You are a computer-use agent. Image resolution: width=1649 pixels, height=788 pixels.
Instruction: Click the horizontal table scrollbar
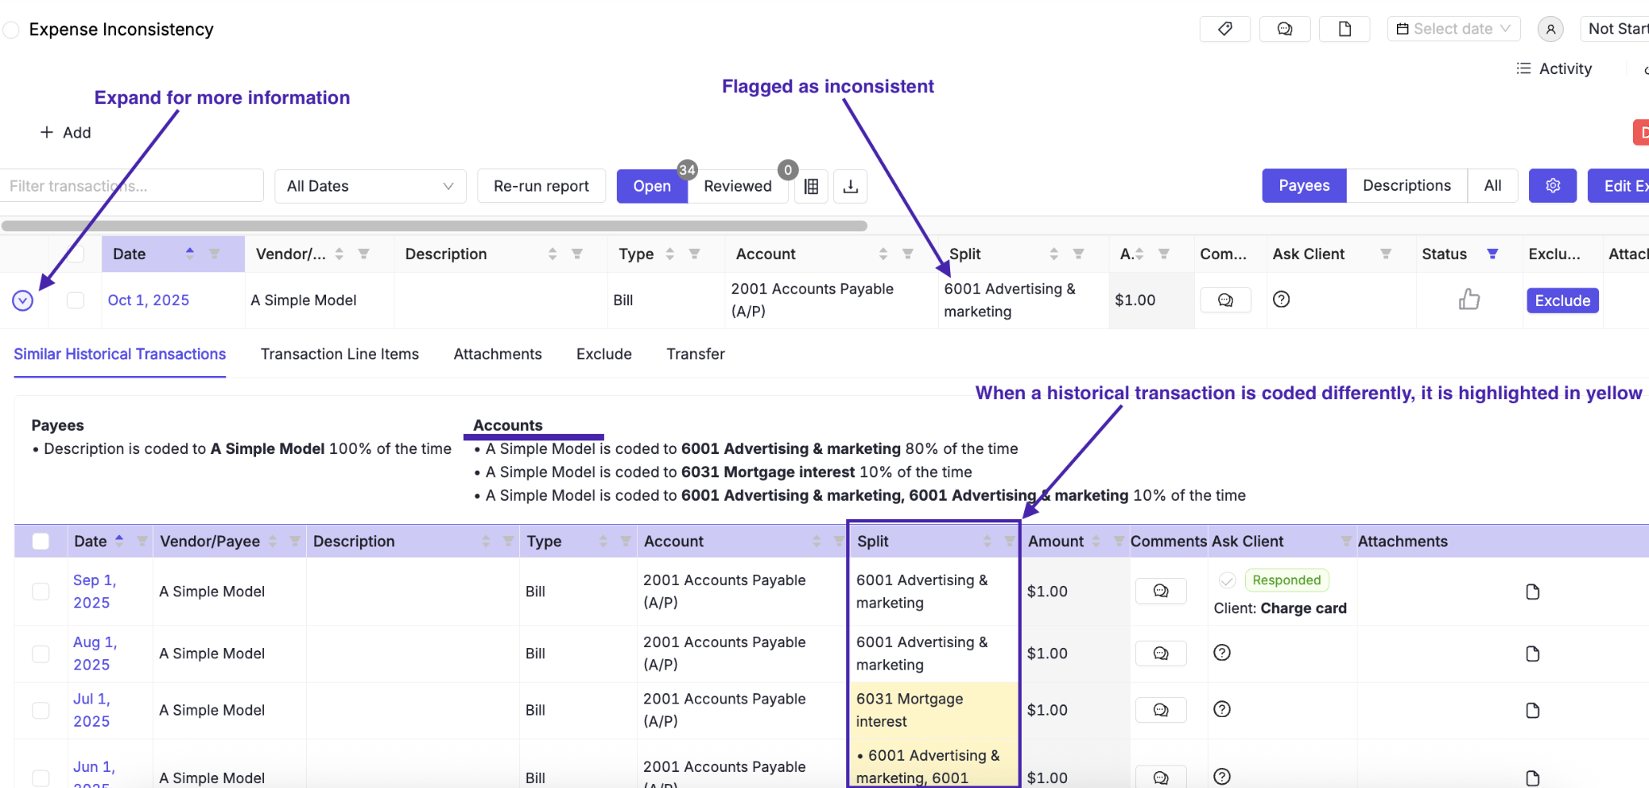[435, 226]
